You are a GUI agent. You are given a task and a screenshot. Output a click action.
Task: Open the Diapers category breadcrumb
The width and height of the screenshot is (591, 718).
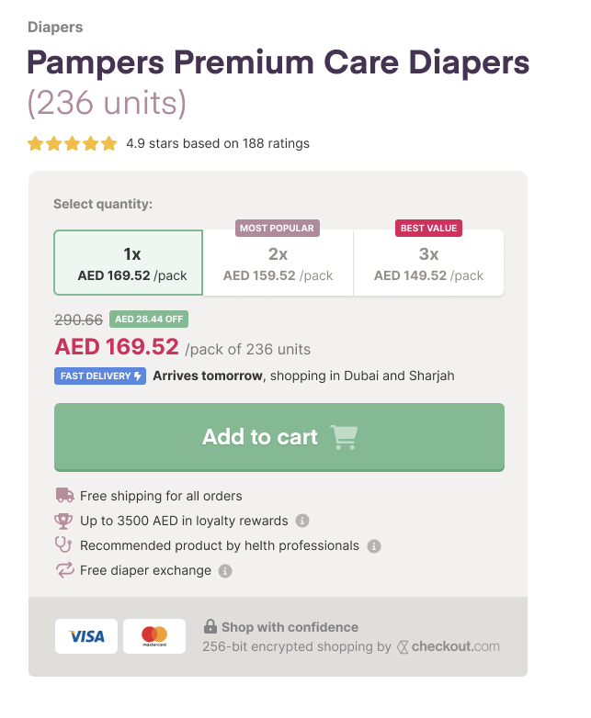coord(55,27)
